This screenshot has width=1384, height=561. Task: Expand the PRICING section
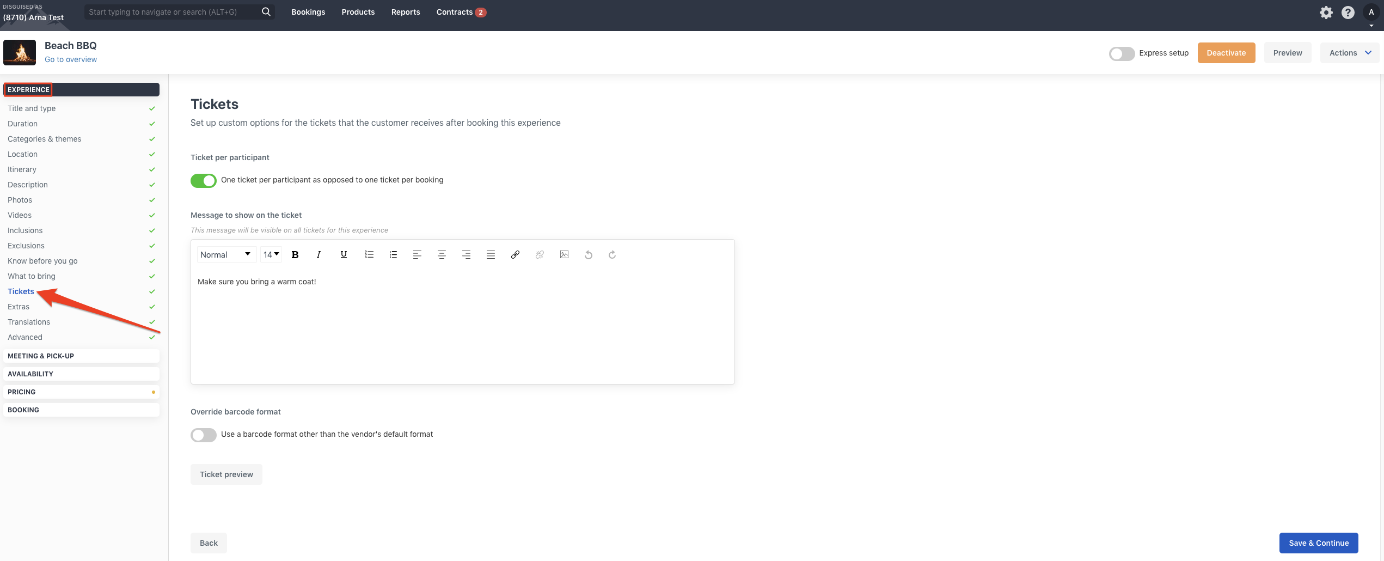[x=81, y=392]
